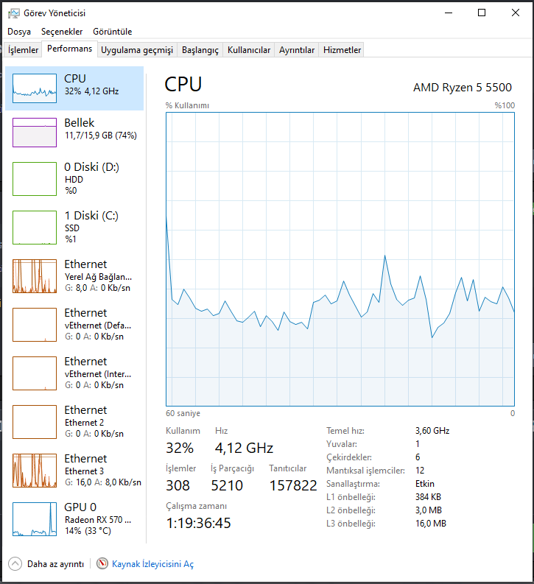Open the Ethernet 2 adapter graph
534x584 pixels.
coord(35,421)
